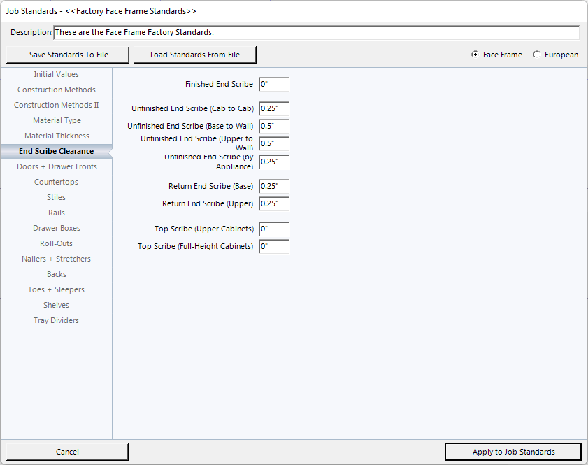
Task: Select the Countertops section
Action: point(56,182)
